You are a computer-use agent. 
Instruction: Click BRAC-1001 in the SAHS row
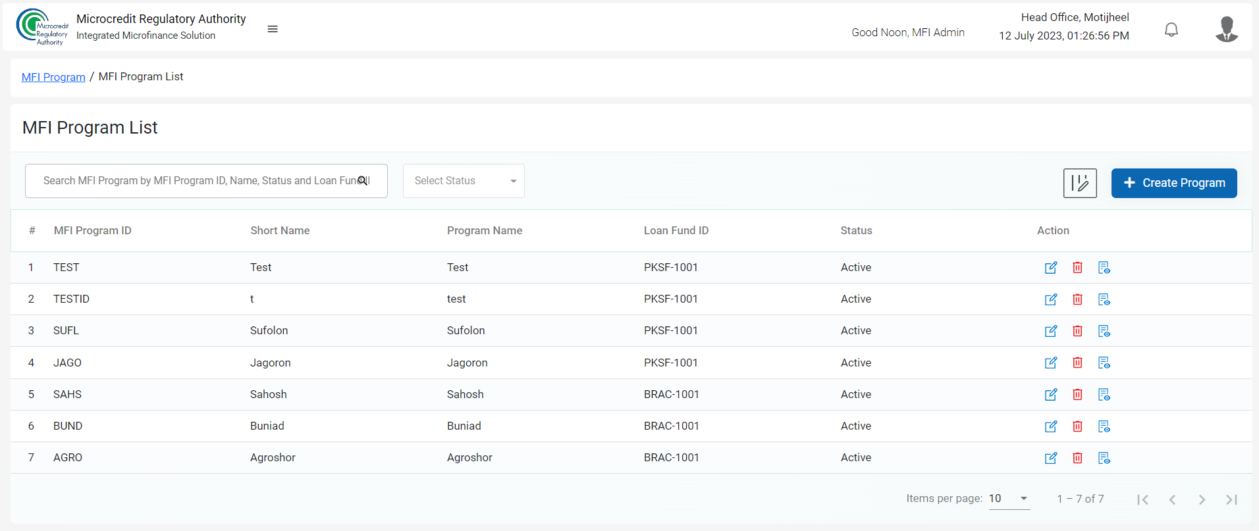click(672, 394)
